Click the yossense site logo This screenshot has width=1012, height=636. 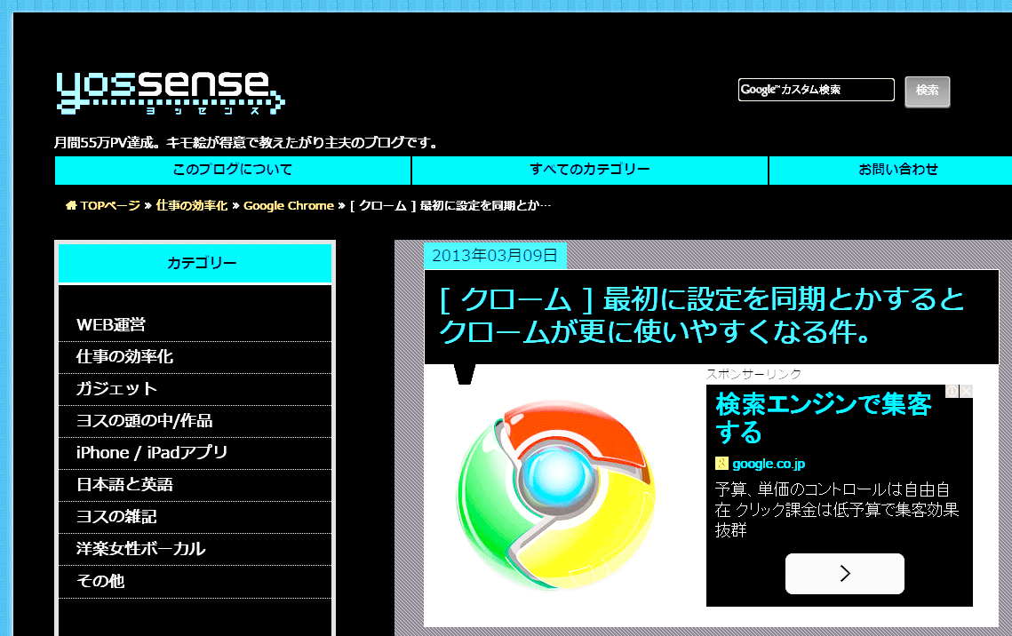pyautogui.click(x=171, y=93)
